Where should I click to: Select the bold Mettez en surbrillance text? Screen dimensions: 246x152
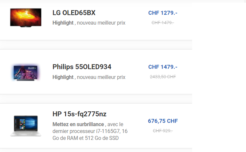pyautogui.click(x=78, y=124)
